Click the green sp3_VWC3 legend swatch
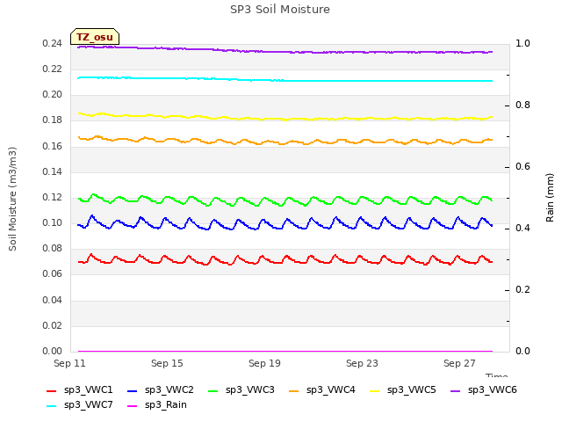 tap(213, 390)
